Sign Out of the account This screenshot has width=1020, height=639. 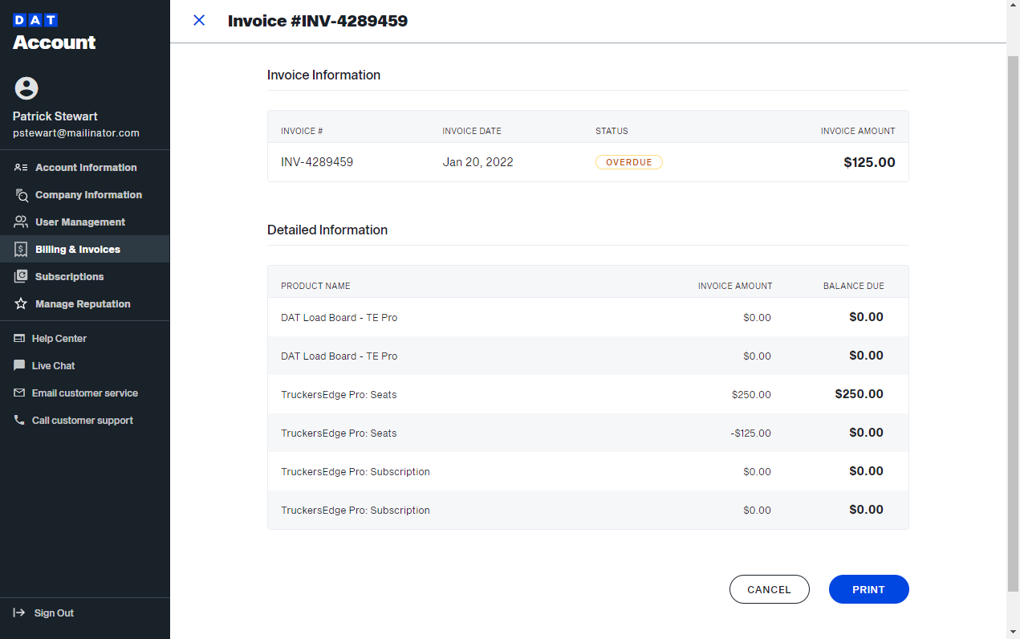pos(54,613)
